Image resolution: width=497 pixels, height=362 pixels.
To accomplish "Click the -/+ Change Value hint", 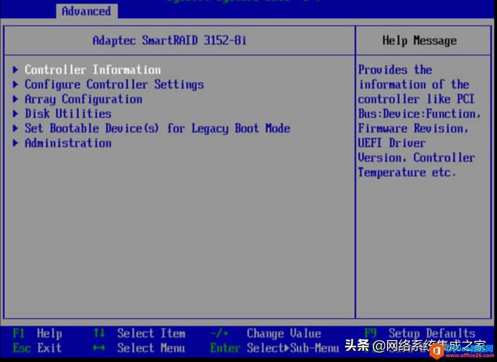I will tap(266, 333).
